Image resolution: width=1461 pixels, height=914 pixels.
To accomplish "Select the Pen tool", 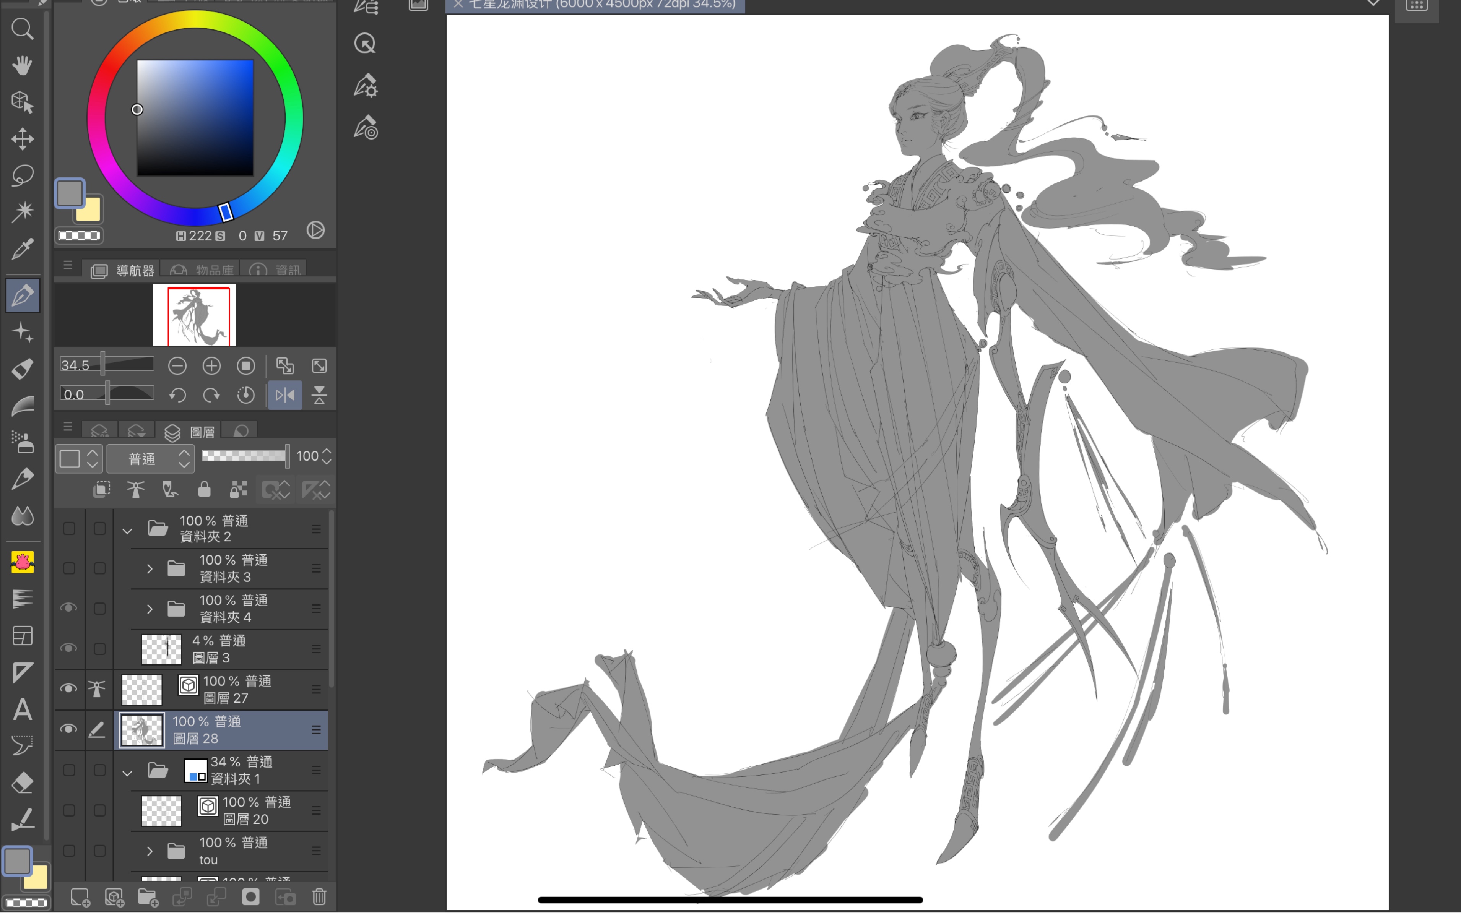I will pos(22,295).
